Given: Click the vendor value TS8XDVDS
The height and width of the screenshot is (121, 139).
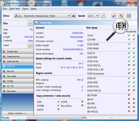Looking at the screenshot, I should click(77, 33).
